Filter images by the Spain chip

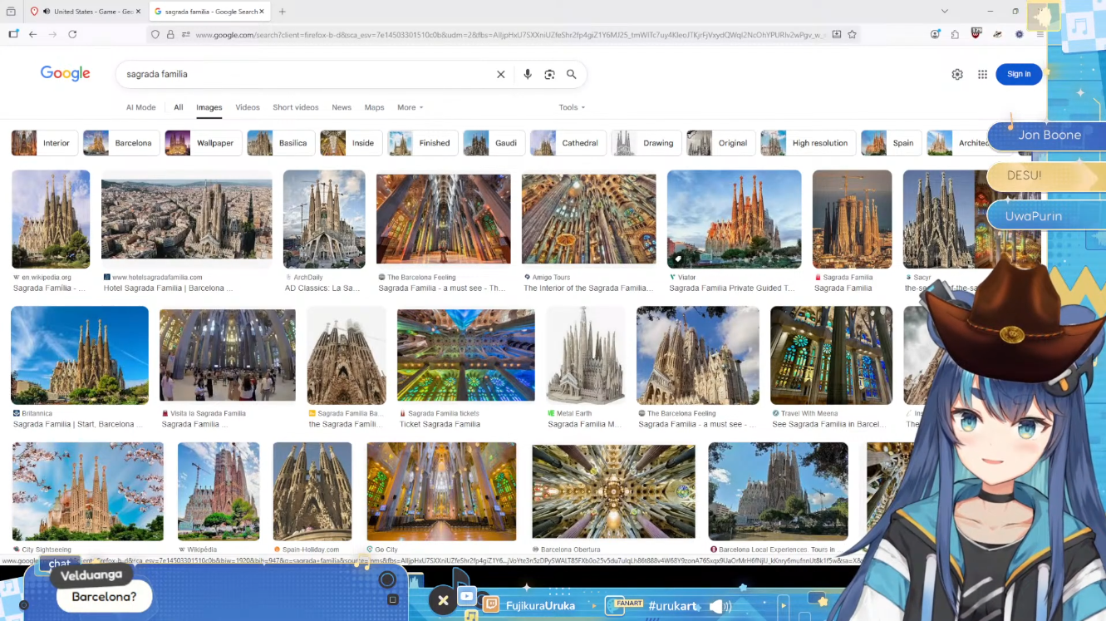tap(892, 143)
